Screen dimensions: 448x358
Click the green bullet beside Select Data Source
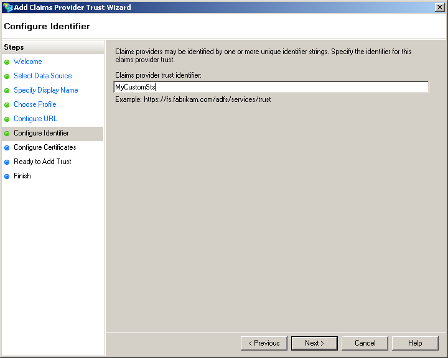pos(7,76)
